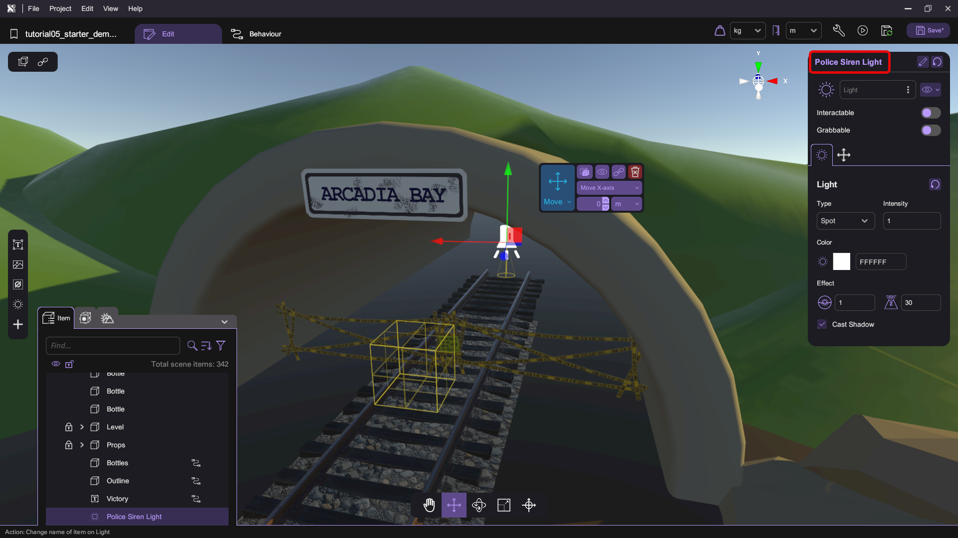
Task: Select the rotate tool
Action: (x=479, y=505)
